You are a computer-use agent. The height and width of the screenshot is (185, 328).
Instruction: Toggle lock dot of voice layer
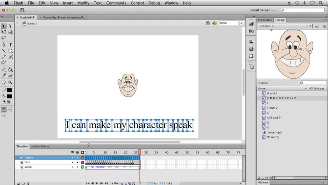pyautogui.click(x=77, y=167)
